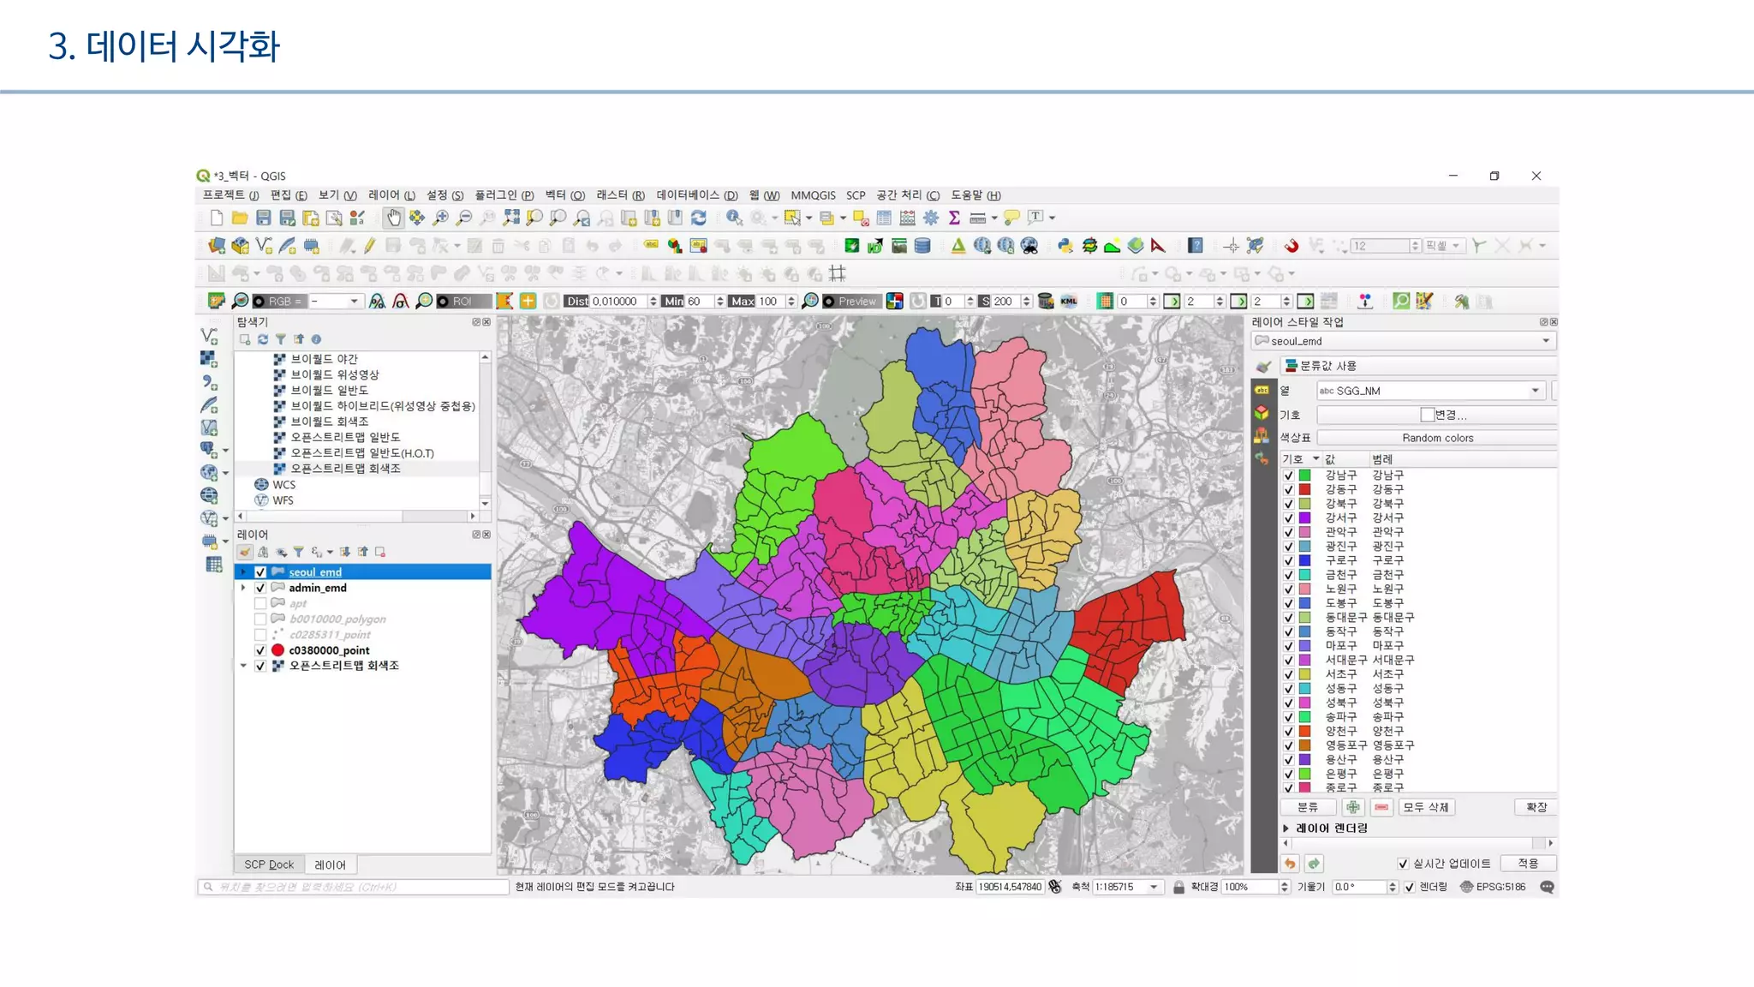This screenshot has width=1754, height=987.
Task: Click the coordinate 좌표 input field
Action: coord(1009,887)
